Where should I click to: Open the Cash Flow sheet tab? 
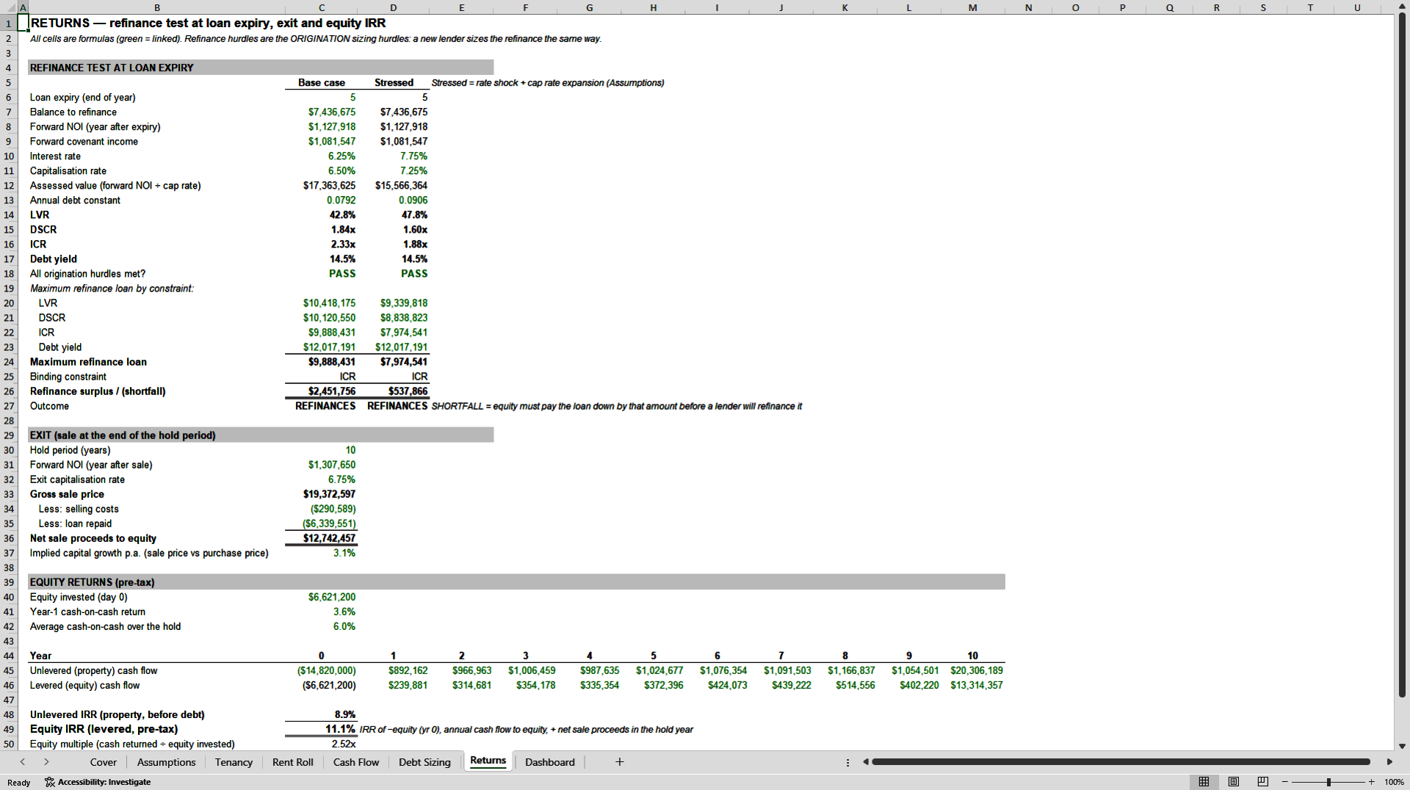pyautogui.click(x=356, y=762)
